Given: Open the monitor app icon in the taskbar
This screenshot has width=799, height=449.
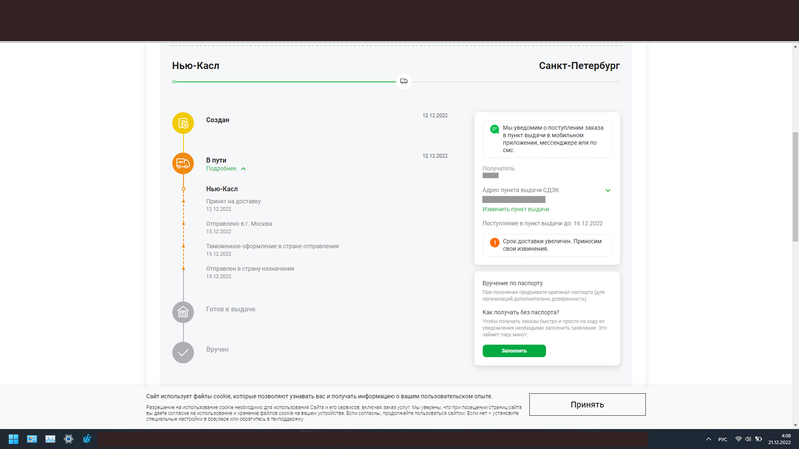Looking at the screenshot, I should 32,439.
